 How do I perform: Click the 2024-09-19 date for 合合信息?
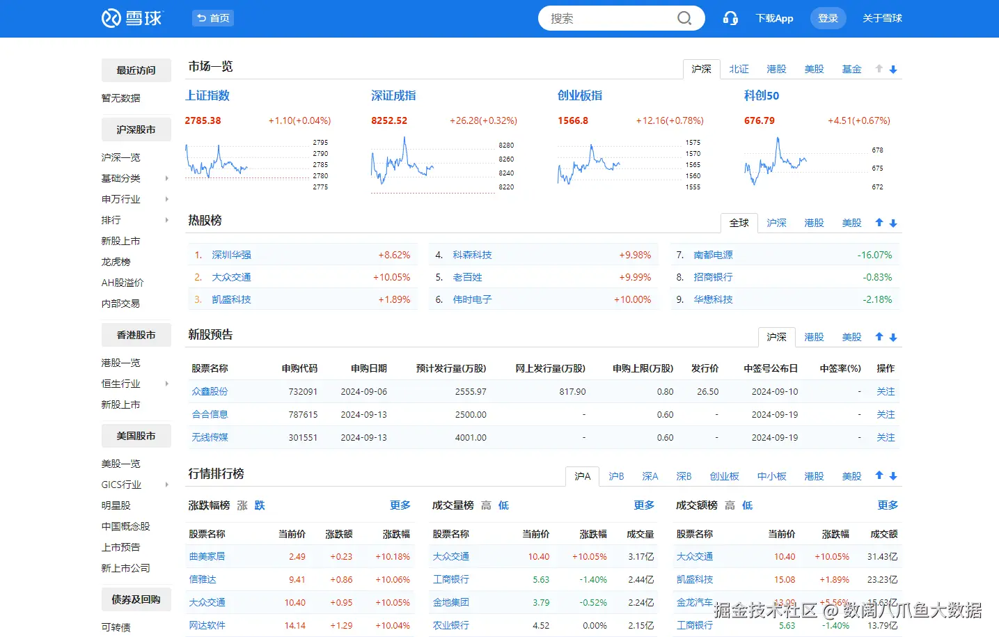click(775, 414)
